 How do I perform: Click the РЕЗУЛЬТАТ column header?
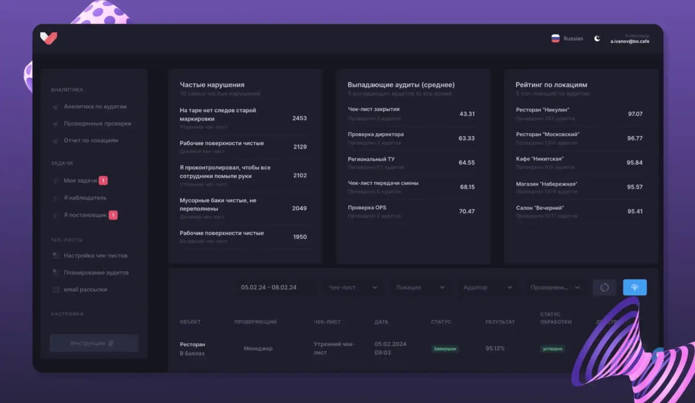pyautogui.click(x=500, y=322)
